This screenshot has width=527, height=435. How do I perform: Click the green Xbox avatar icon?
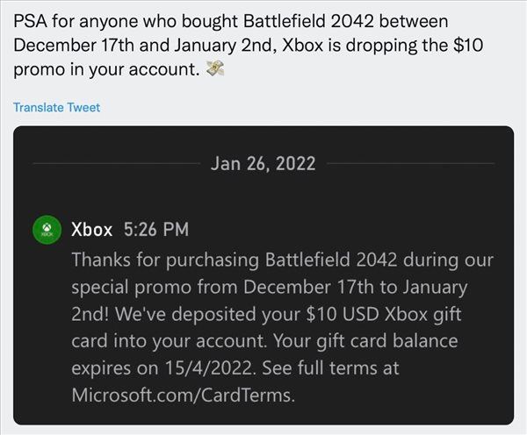pyautogui.click(x=47, y=230)
